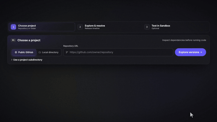Expand Use a project subdirectory

click(x=27, y=60)
